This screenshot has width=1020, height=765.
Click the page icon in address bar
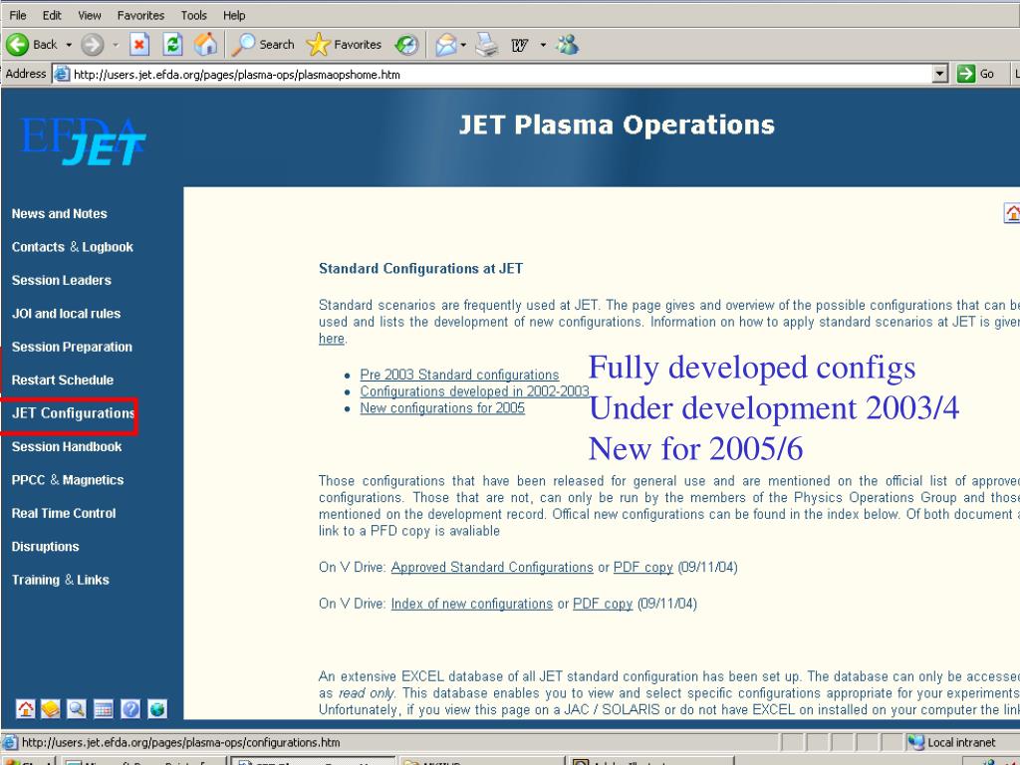[x=62, y=74]
